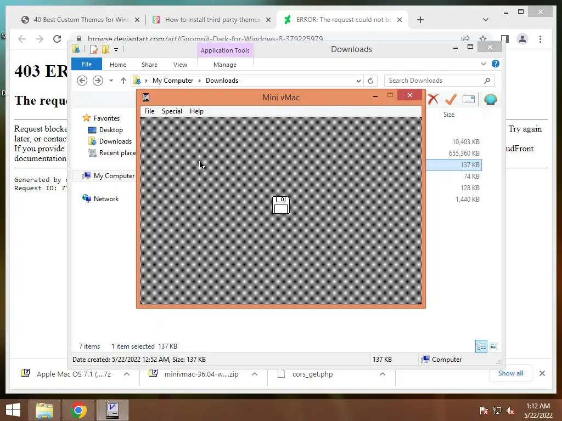The height and width of the screenshot is (421, 562).
Task: Open Help menu in Mini vMac
Action: 196,111
